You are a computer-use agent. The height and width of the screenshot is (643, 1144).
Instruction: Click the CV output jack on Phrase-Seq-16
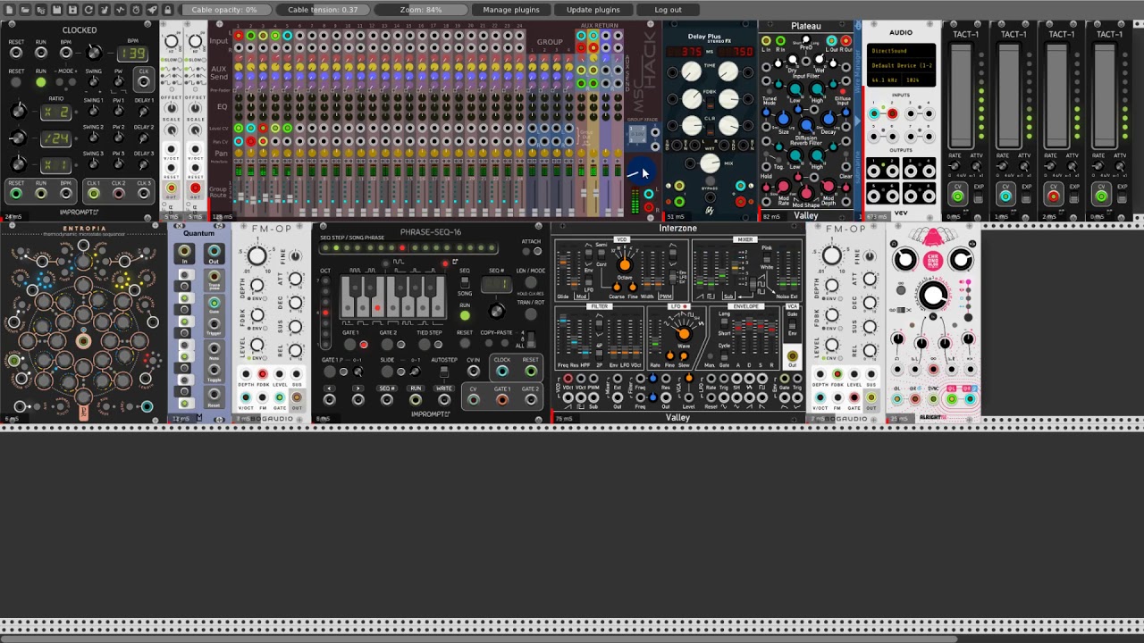474,400
